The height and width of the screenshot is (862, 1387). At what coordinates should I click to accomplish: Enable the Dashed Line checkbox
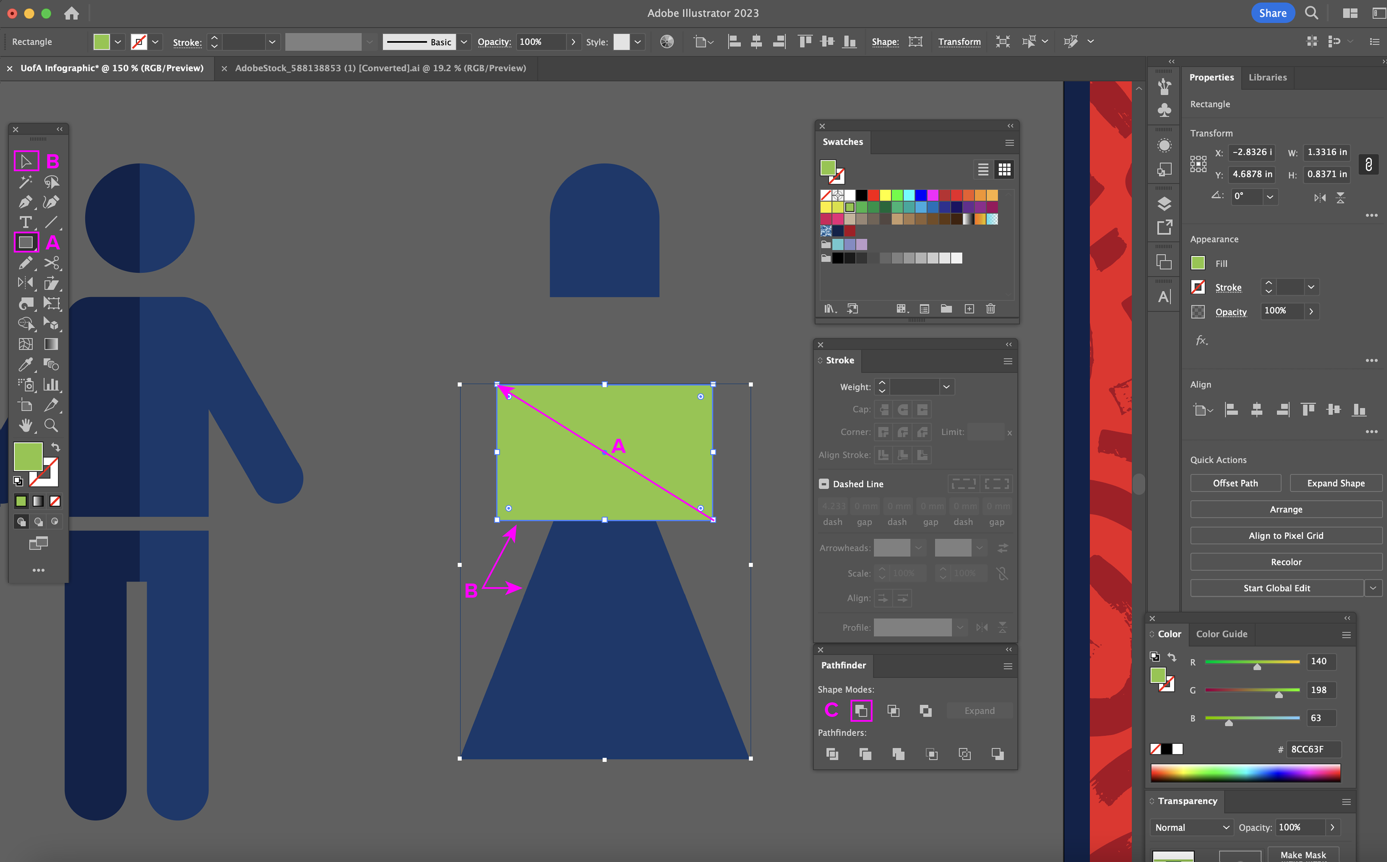(823, 484)
